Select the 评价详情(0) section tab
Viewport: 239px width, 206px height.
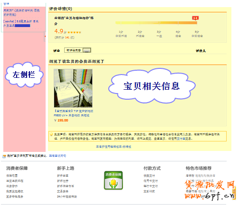tap(60, 9)
